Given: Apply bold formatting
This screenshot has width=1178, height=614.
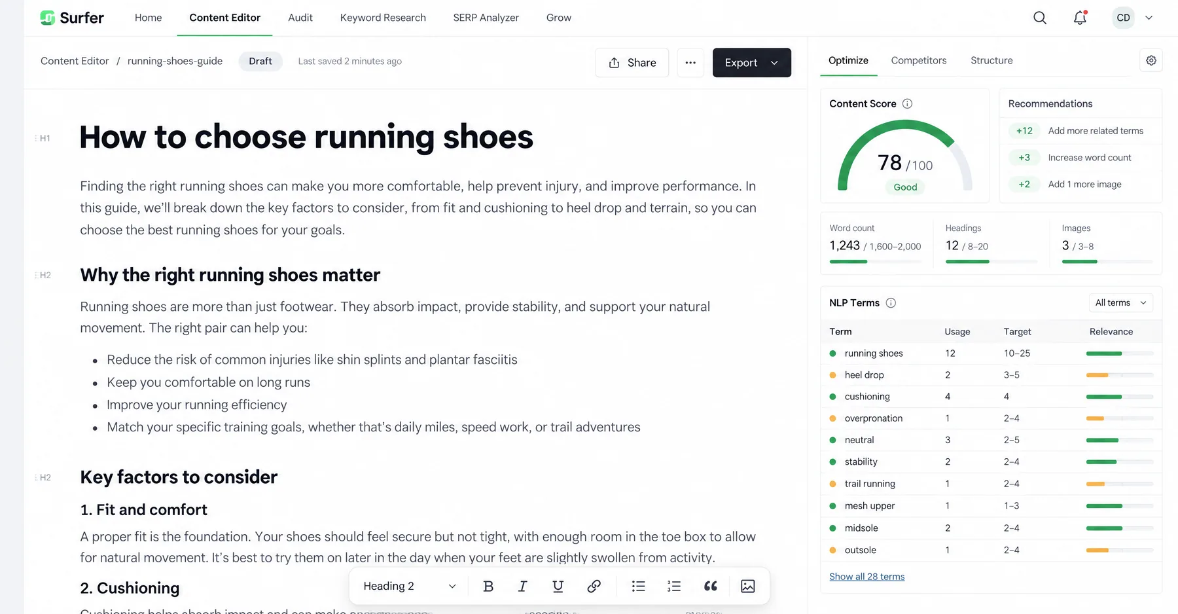Looking at the screenshot, I should pyautogui.click(x=488, y=587).
